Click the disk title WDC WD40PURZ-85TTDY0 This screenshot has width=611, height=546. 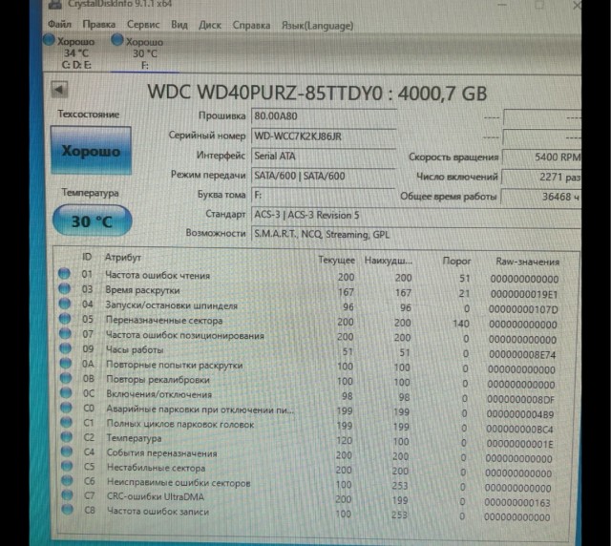(317, 94)
